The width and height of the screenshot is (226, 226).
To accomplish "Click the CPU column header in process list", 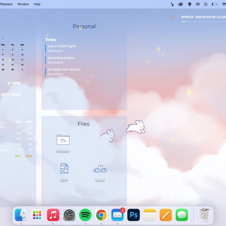I will pyautogui.click(x=18, y=122).
